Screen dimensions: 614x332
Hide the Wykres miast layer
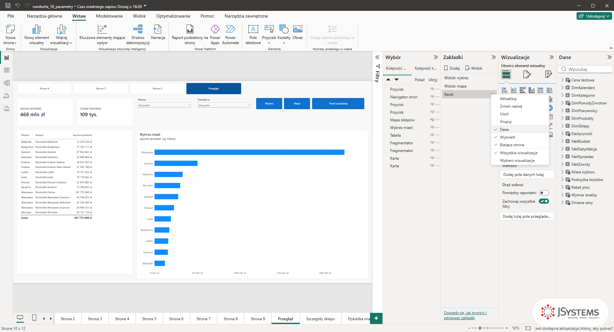click(x=432, y=127)
